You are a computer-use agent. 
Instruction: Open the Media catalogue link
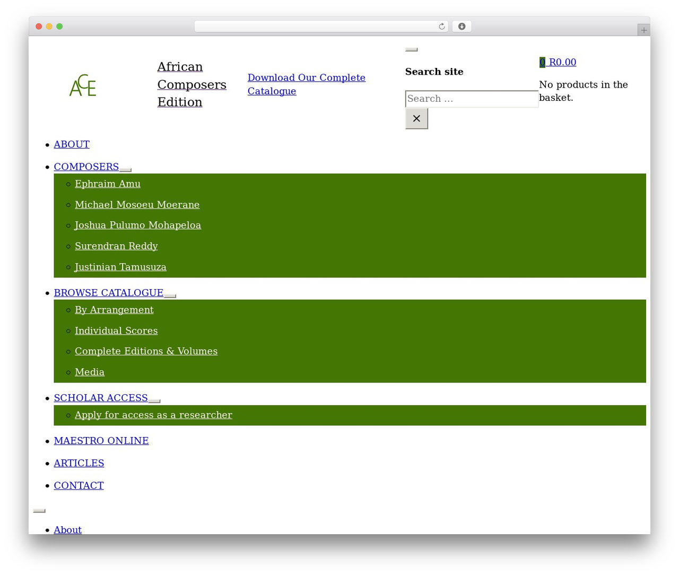pyautogui.click(x=90, y=372)
